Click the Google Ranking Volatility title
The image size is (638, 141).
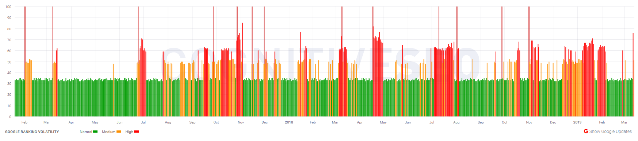pyautogui.click(x=32, y=132)
